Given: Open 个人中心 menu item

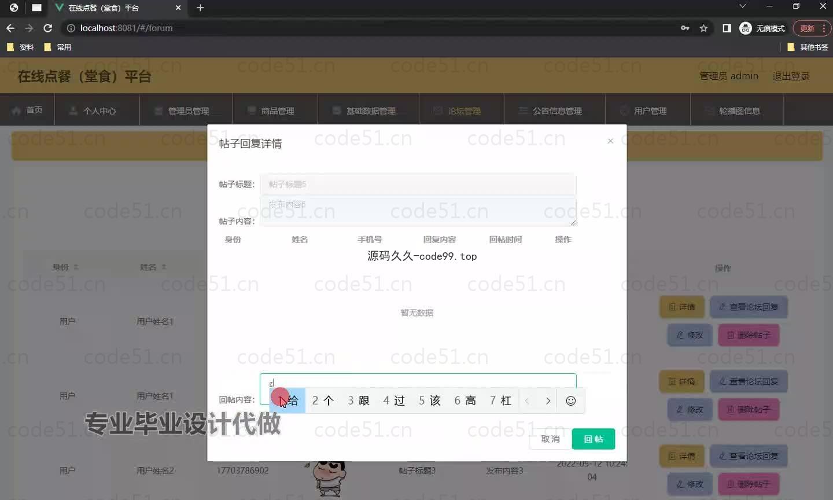Looking at the screenshot, I should click(x=93, y=111).
